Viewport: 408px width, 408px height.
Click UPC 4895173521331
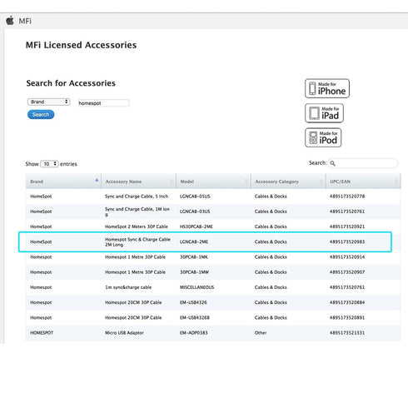click(x=347, y=333)
